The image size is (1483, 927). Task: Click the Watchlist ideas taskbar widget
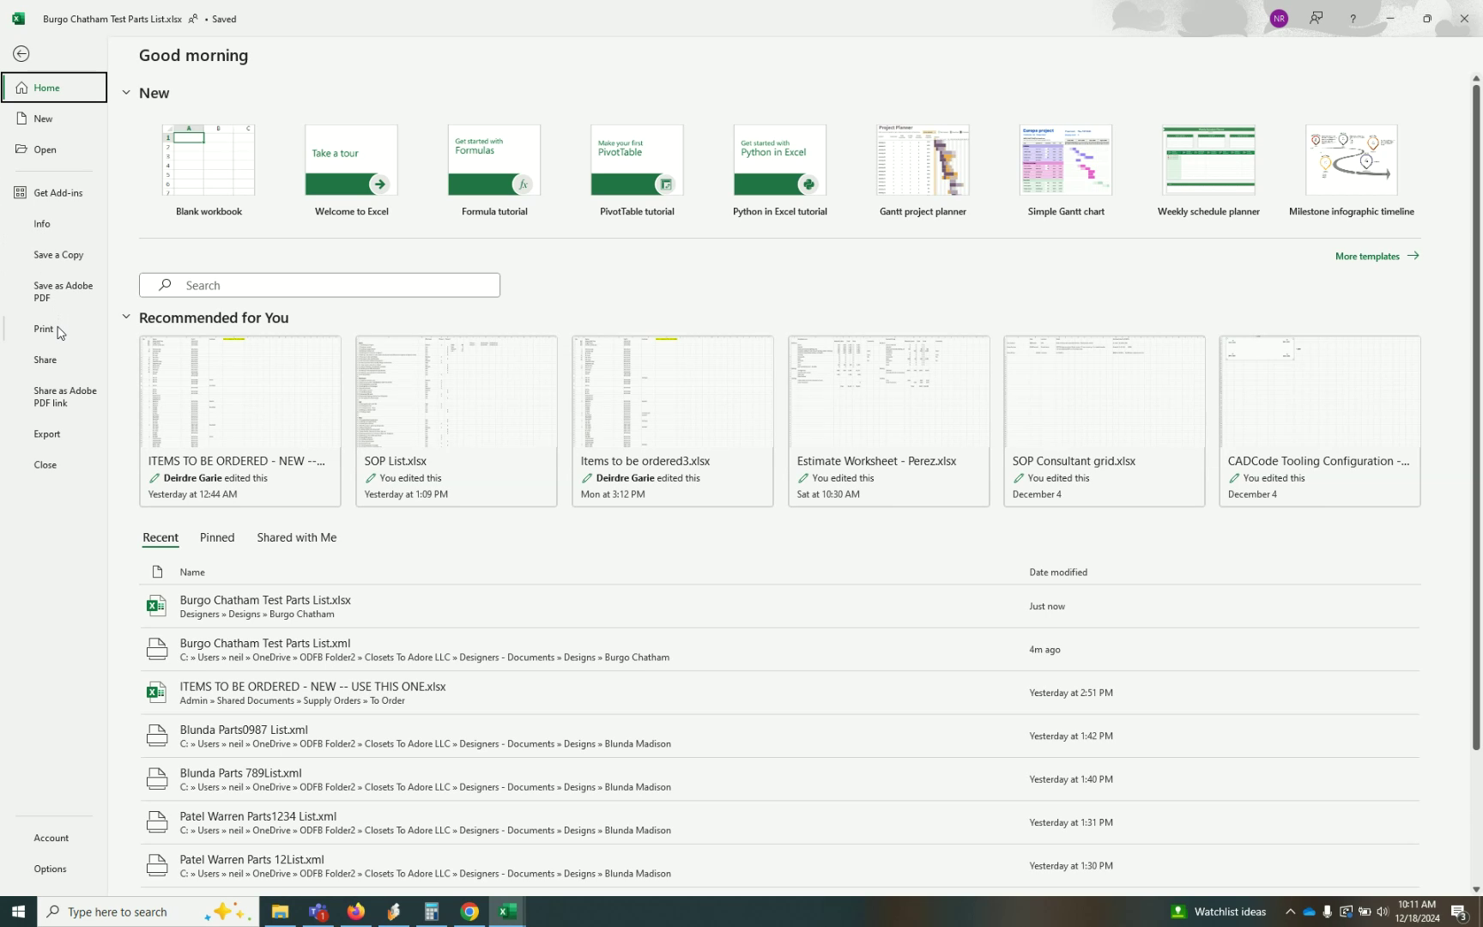pyautogui.click(x=1219, y=912)
